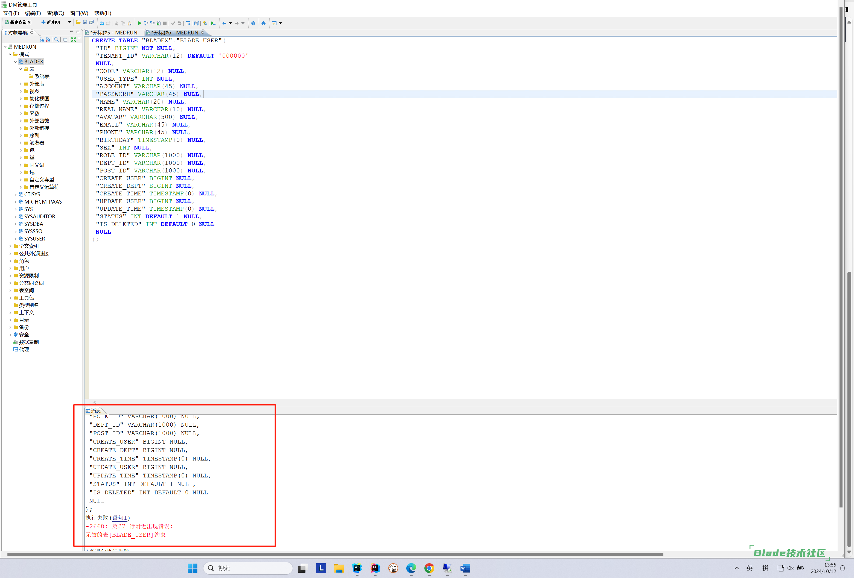Open File Explorer from the taskbar
The height and width of the screenshot is (578, 854).
tap(339, 568)
